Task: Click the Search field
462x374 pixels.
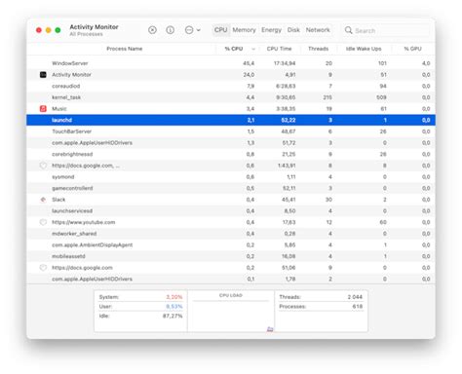Action: coord(387,30)
